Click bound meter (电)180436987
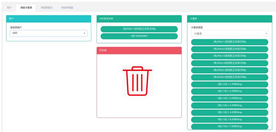276x132 pixels. [x=139, y=36]
